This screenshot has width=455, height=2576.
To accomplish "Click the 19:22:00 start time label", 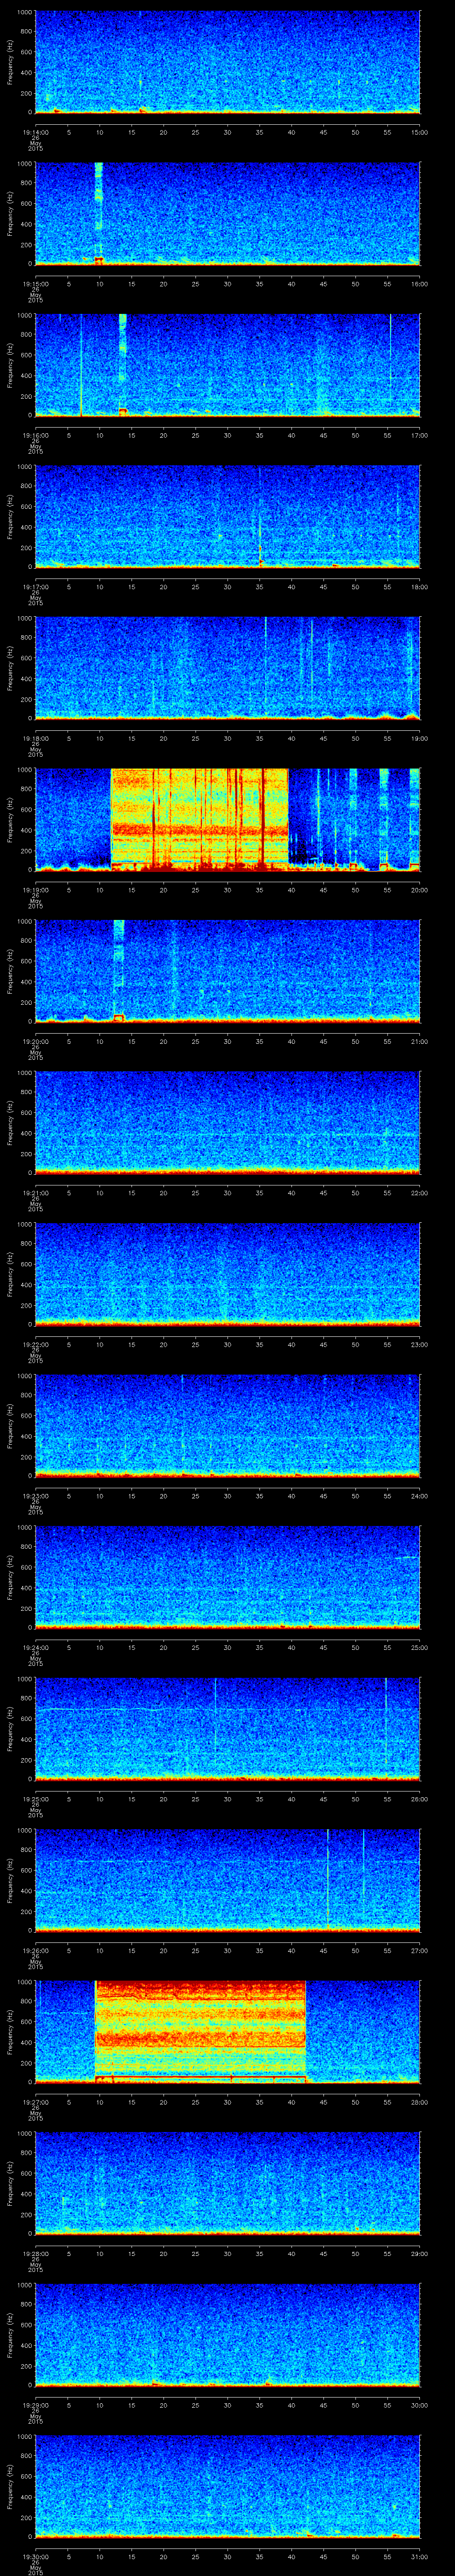I will click(35, 1344).
